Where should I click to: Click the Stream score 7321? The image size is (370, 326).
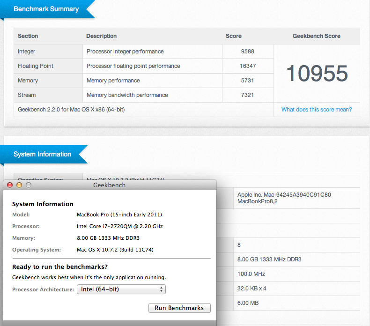click(248, 95)
